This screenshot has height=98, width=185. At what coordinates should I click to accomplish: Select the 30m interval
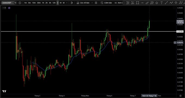pyautogui.click(x=39, y=3)
